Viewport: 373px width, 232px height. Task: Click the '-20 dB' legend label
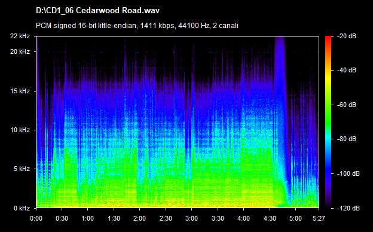click(347, 36)
